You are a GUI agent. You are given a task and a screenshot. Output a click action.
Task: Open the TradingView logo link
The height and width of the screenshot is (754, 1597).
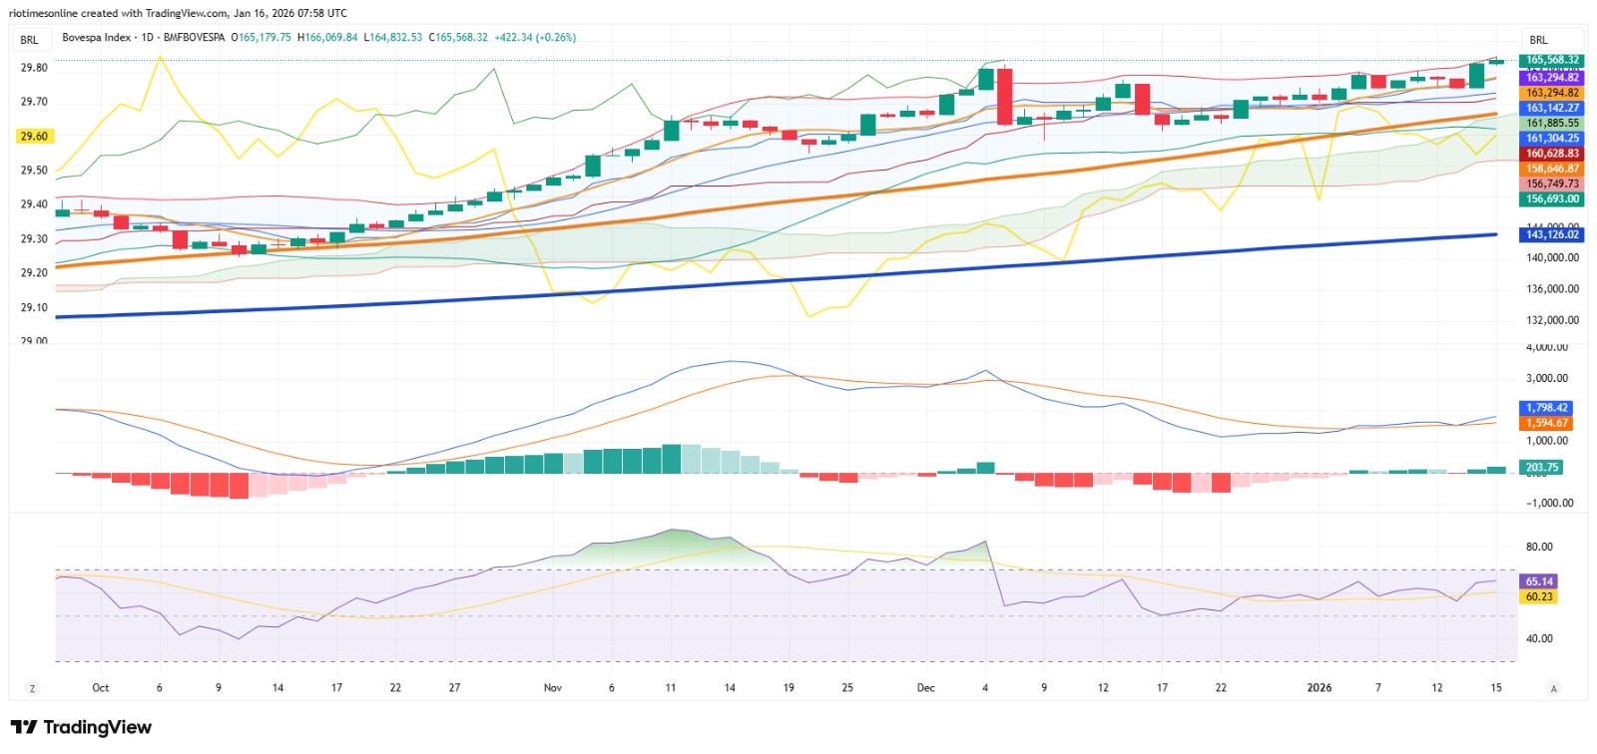81,727
